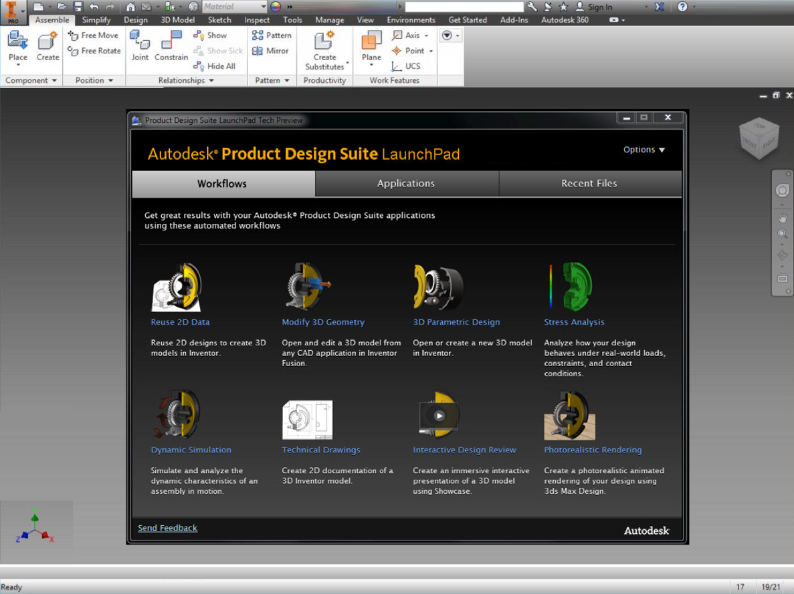794x594 pixels.
Task: Toggle Show relationships
Action: click(211, 35)
